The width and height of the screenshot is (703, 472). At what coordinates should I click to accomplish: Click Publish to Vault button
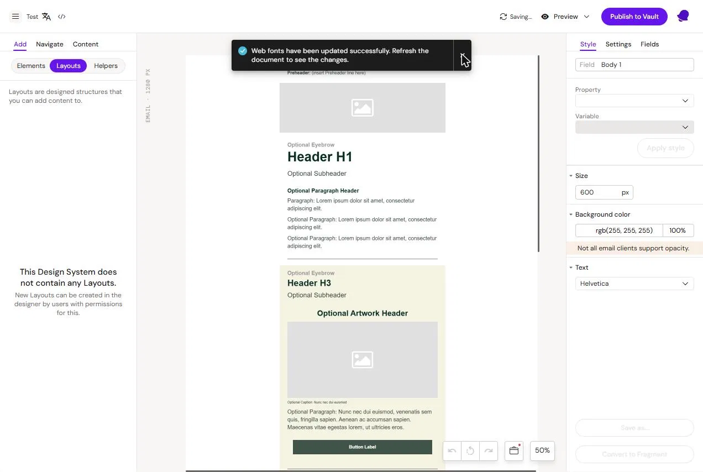tap(634, 17)
